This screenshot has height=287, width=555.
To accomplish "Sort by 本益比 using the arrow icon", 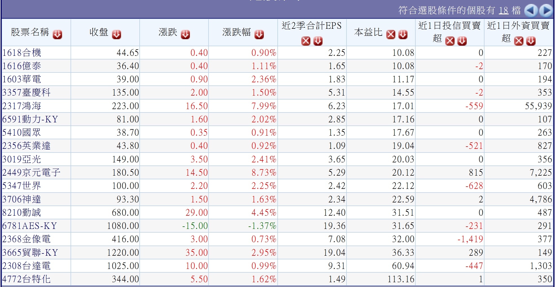I will coord(403,34).
